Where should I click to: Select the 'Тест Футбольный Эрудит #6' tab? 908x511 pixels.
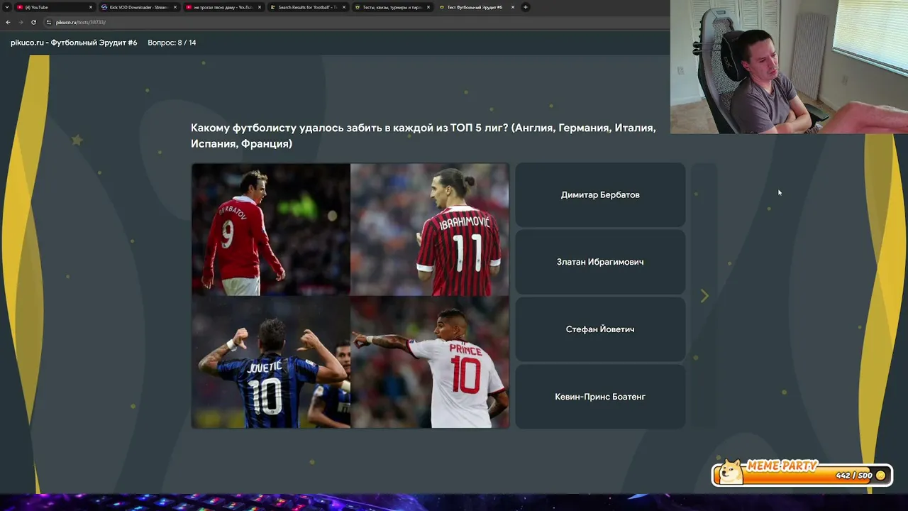(477, 7)
